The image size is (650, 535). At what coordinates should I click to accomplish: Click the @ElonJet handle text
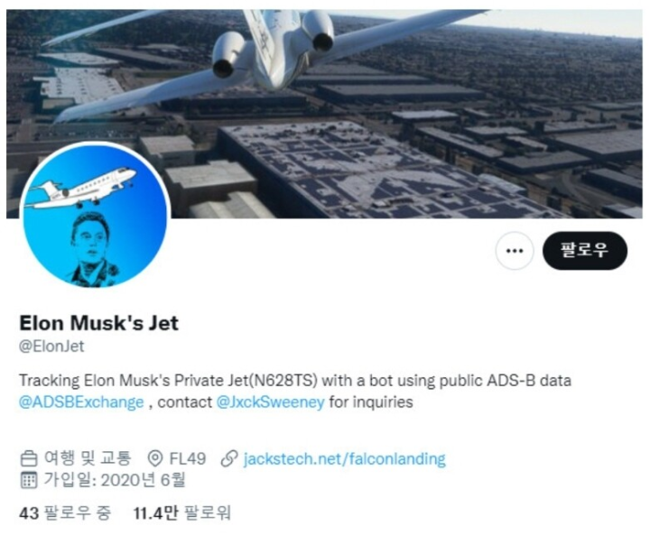pyautogui.click(x=51, y=346)
